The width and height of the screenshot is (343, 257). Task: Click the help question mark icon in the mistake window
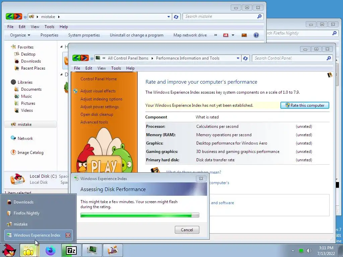(256, 35)
